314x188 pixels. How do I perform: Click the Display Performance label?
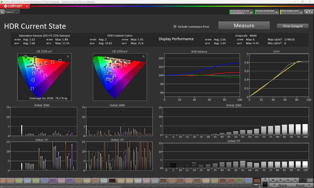pos(176,39)
